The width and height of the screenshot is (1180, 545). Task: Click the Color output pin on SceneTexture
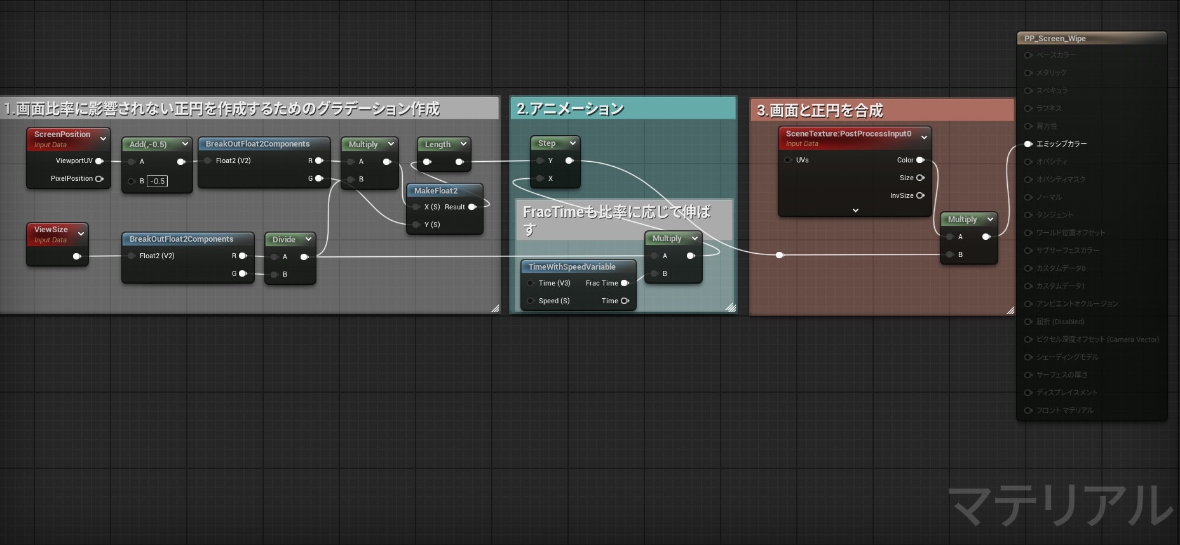(920, 160)
